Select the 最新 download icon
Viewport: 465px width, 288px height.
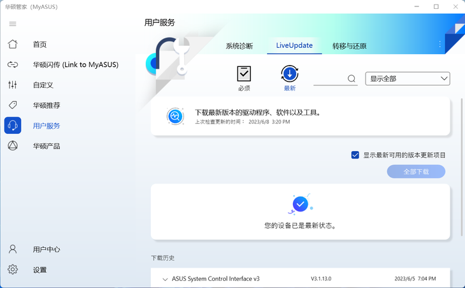[x=290, y=73]
